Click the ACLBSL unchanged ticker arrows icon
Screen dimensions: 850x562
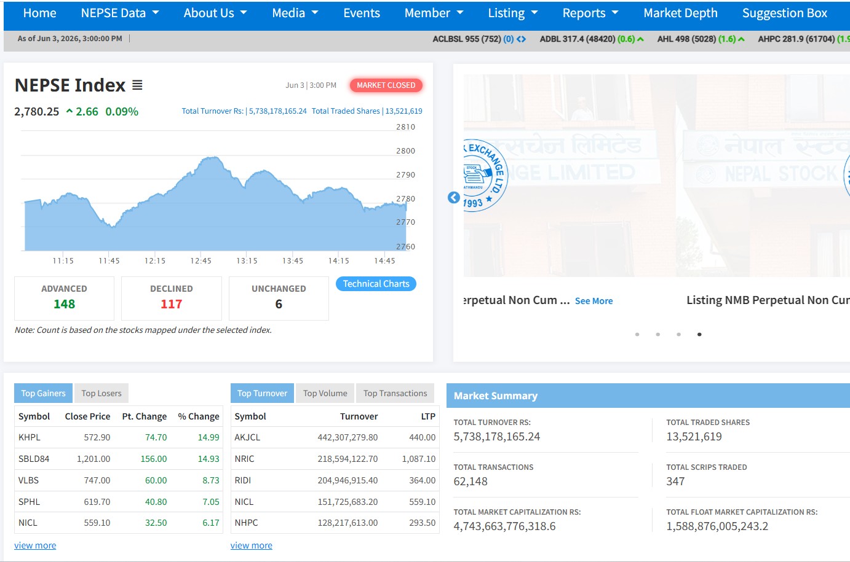521,39
